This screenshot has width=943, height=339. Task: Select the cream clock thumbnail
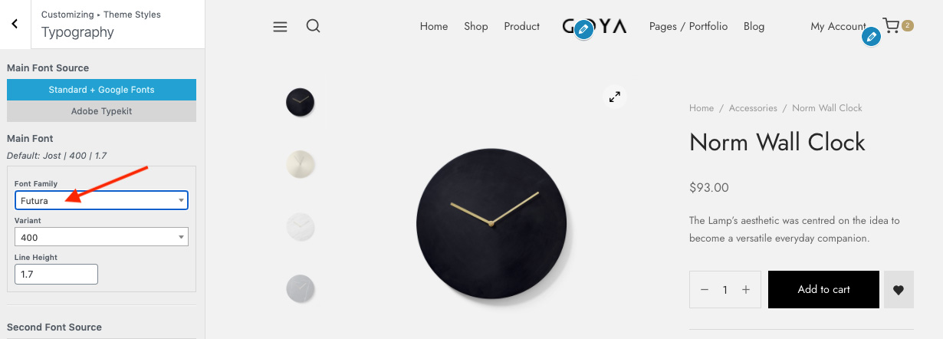point(301,164)
